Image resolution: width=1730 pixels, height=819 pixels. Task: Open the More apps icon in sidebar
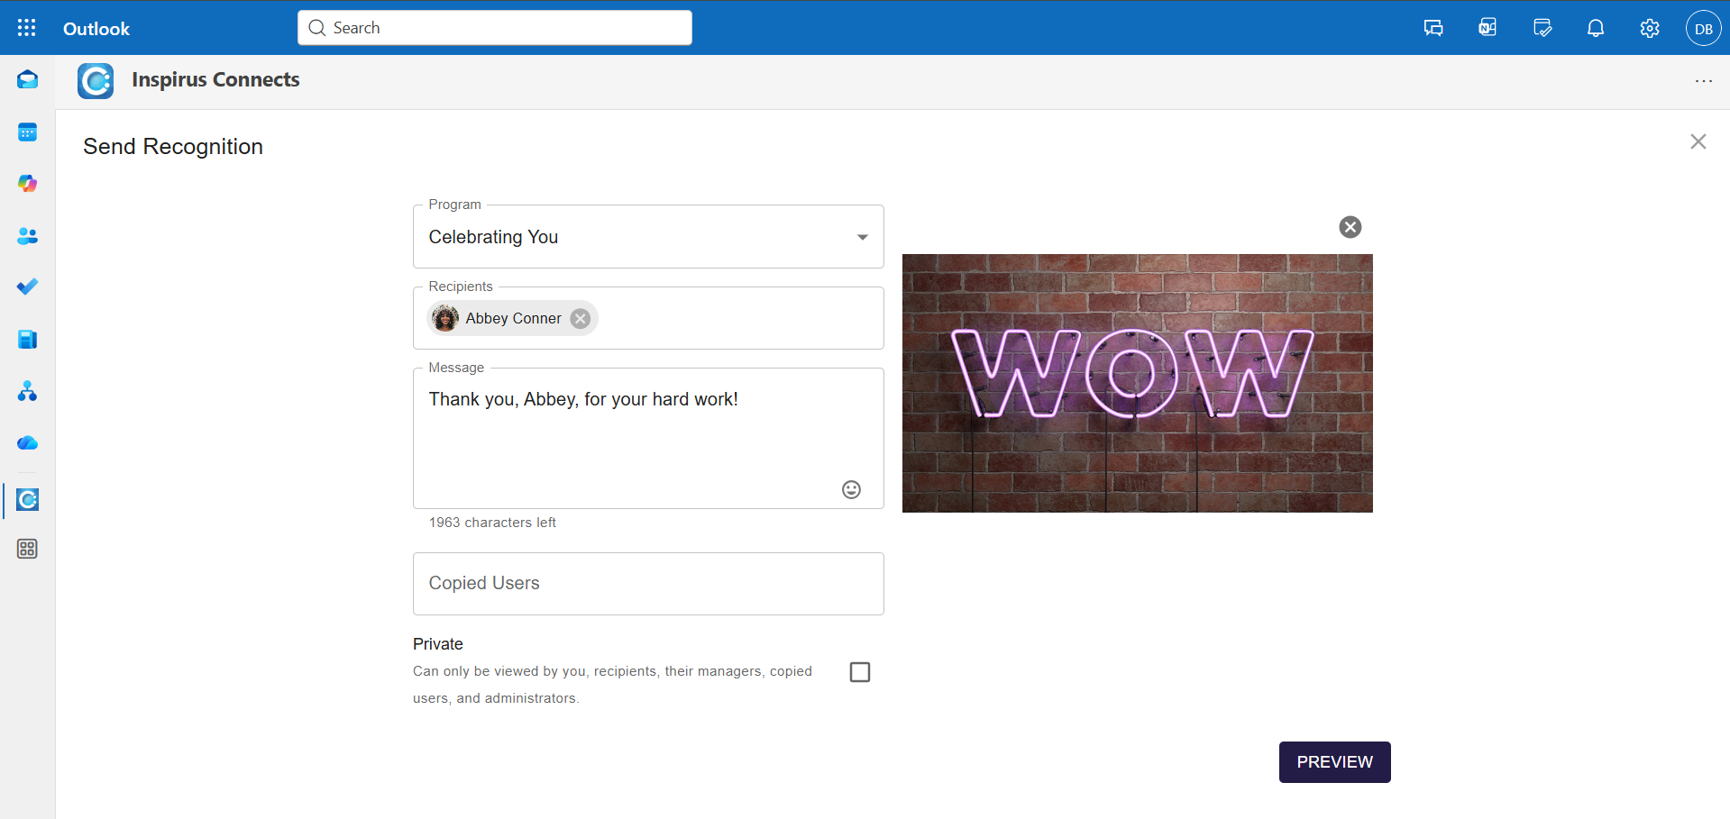(27, 549)
